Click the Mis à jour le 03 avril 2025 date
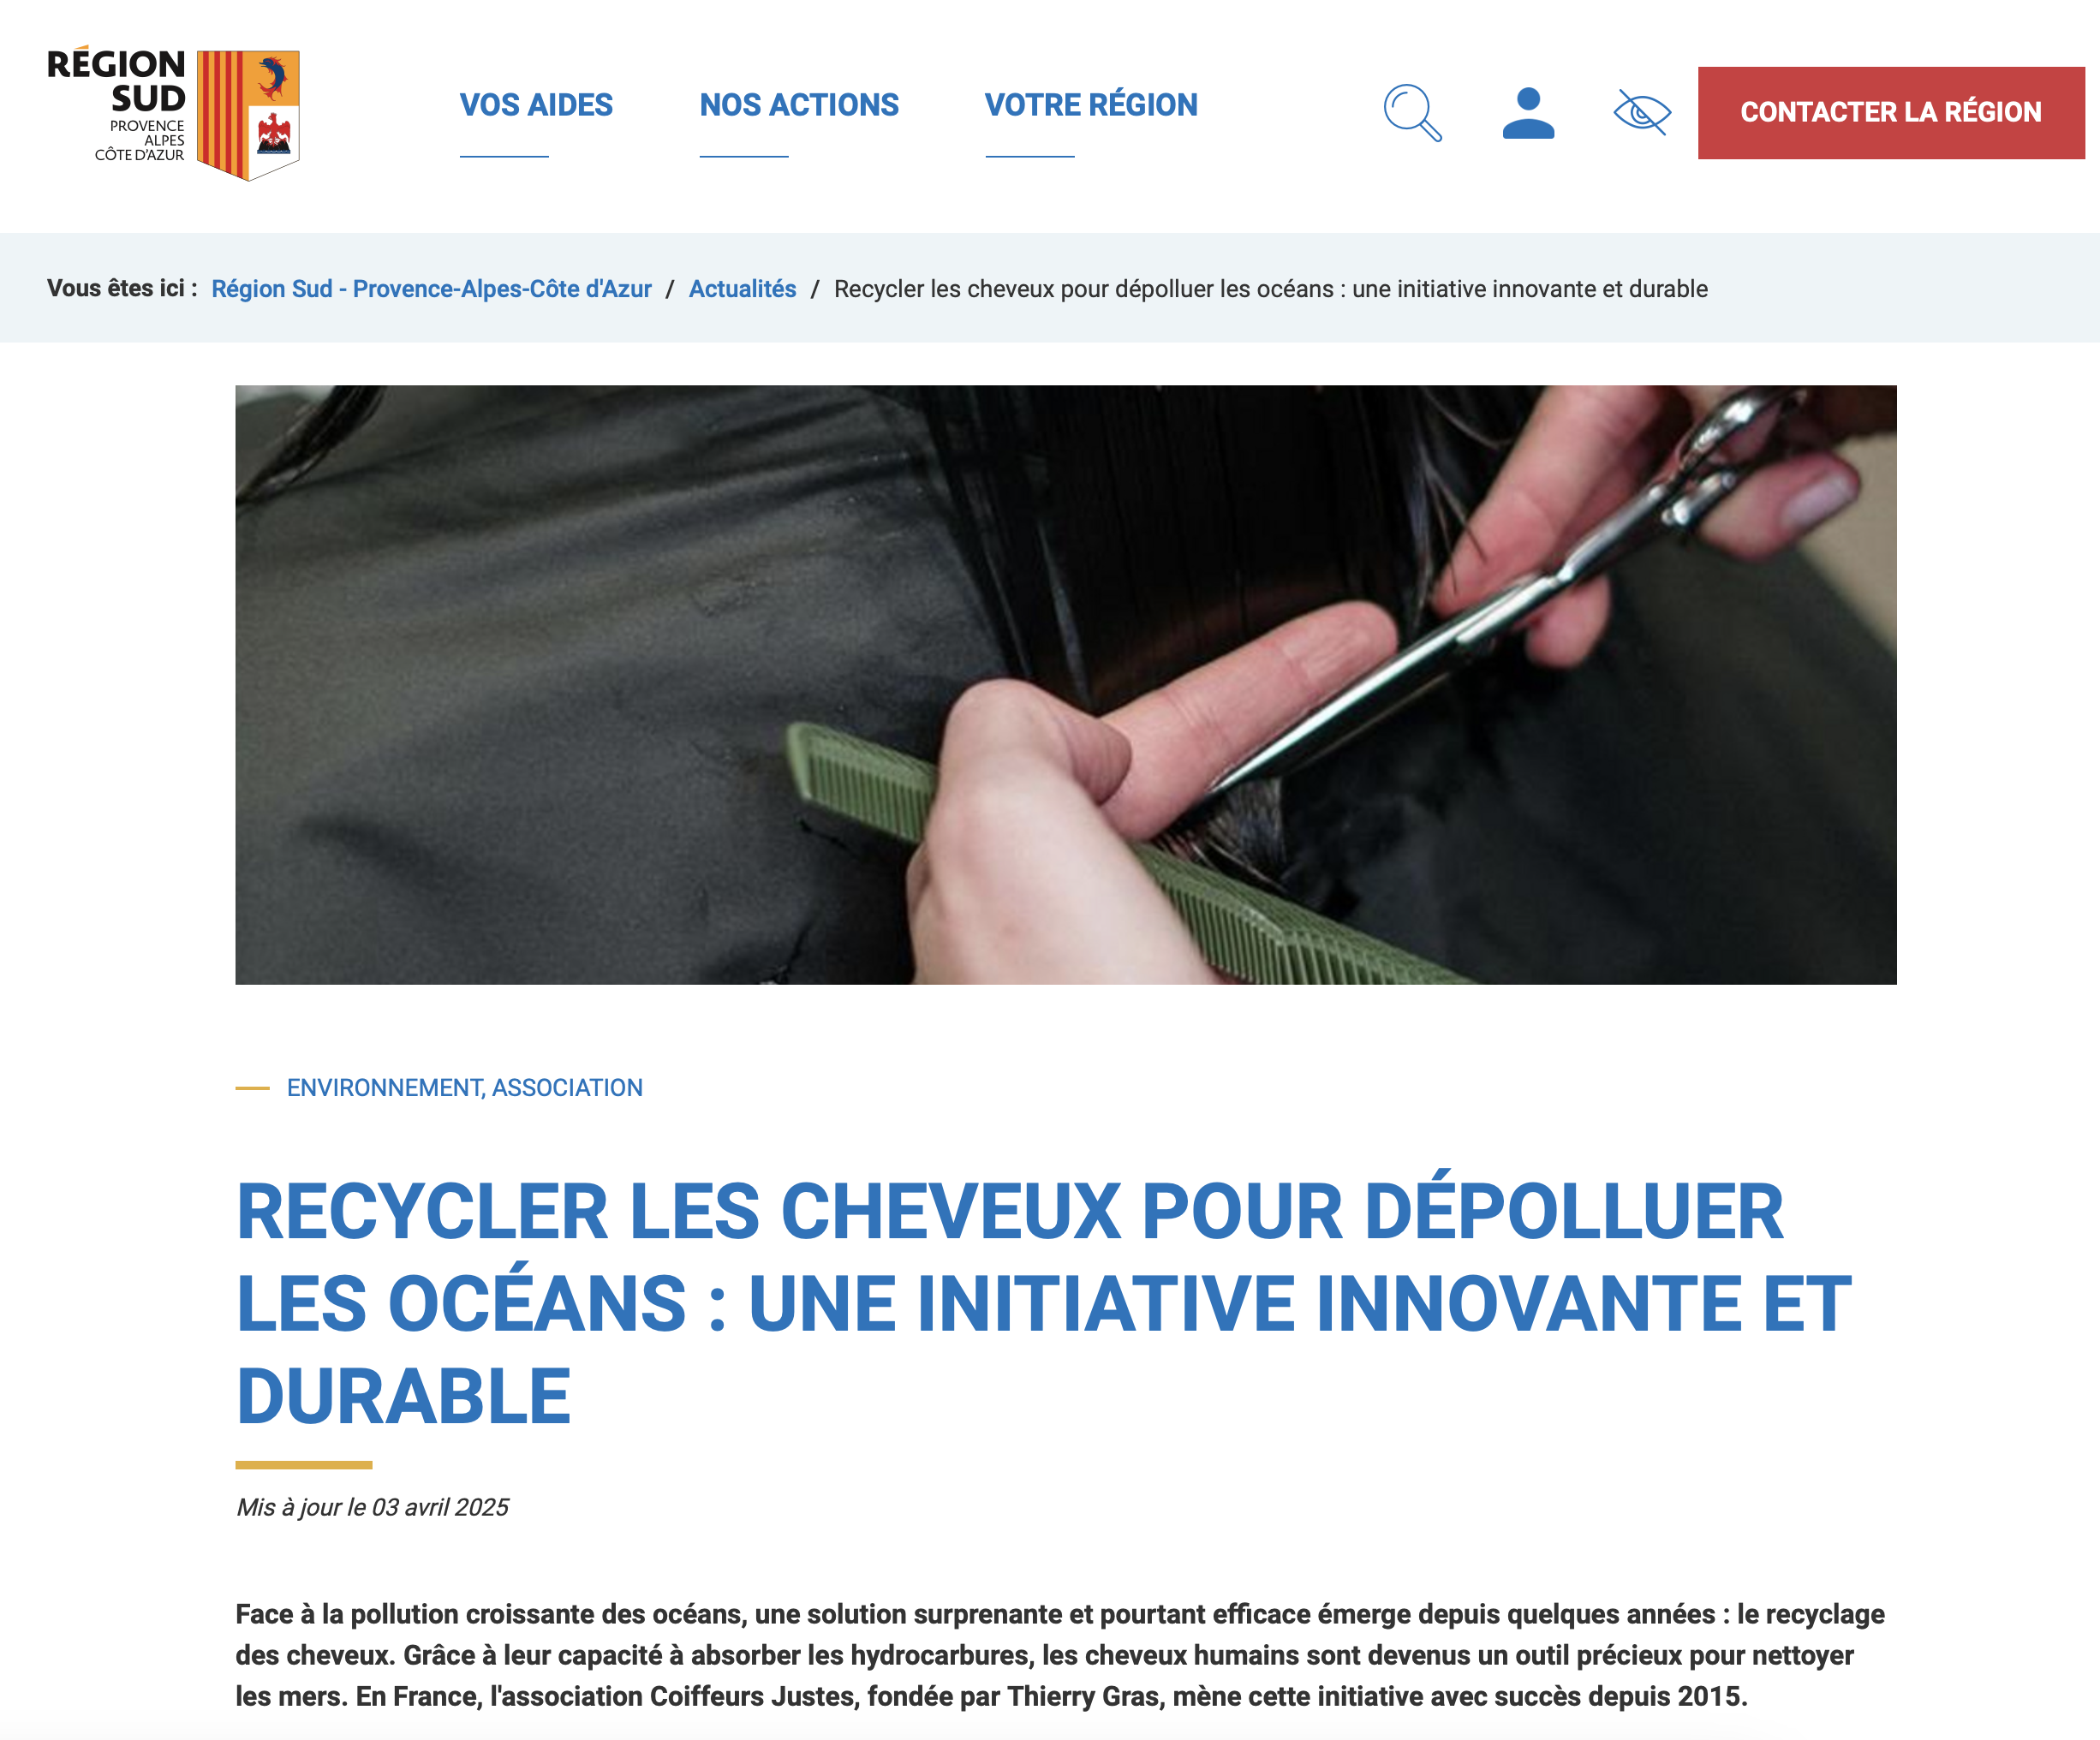Image resolution: width=2100 pixels, height=1740 pixels. pos(372,1507)
